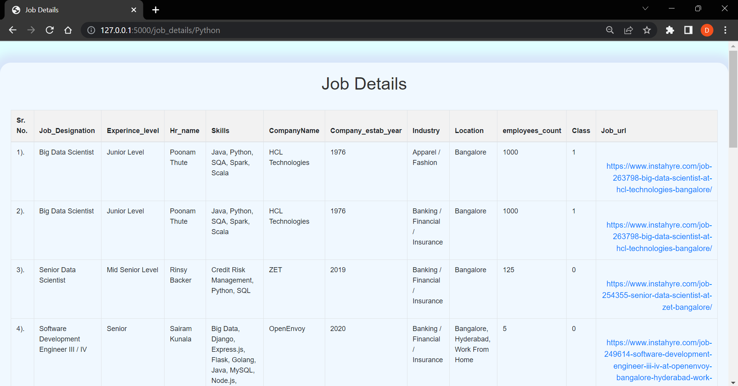Click the forward navigation arrow
Image resolution: width=738 pixels, height=386 pixels.
(x=31, y=30)
